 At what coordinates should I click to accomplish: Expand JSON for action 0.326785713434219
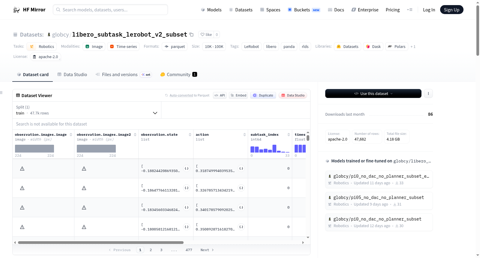tap(241, 188)
